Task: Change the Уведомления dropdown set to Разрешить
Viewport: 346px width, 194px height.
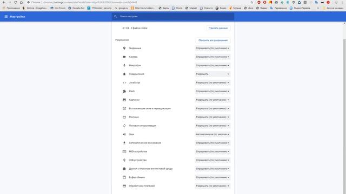Action: (212, 74)
